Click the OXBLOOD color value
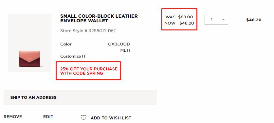 tap(119, 44)
